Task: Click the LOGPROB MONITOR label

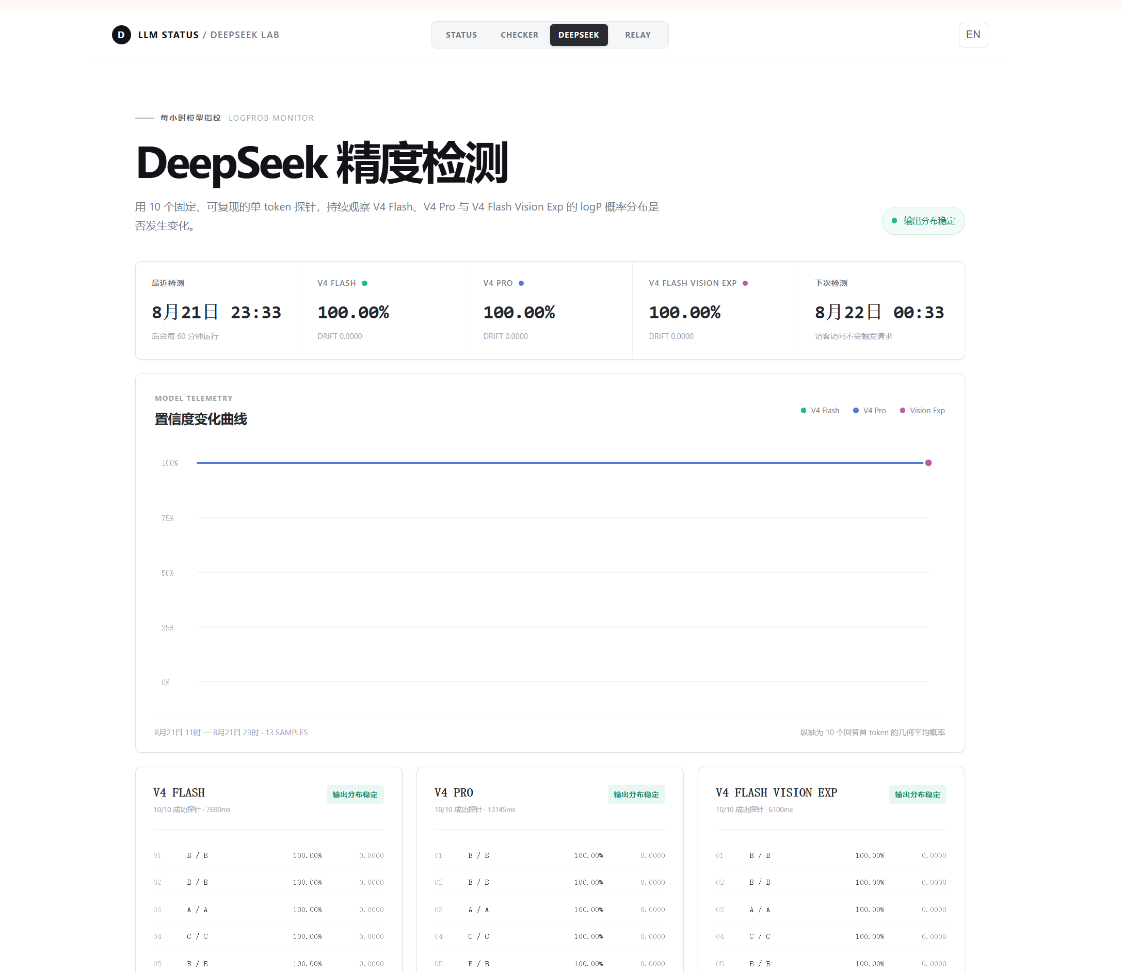Action: (x=271, y=118)
